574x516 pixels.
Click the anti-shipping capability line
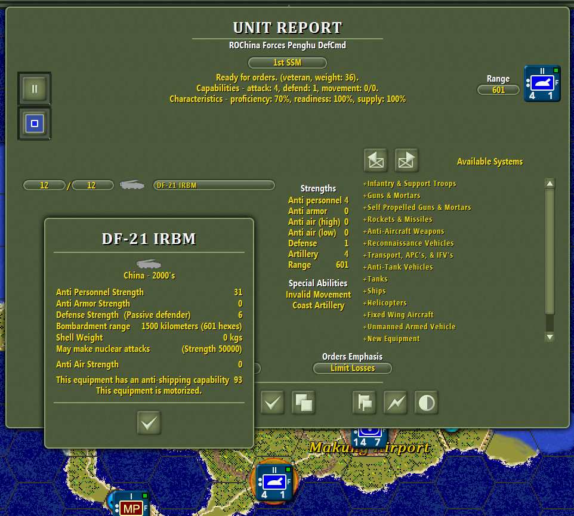point(149,380)
